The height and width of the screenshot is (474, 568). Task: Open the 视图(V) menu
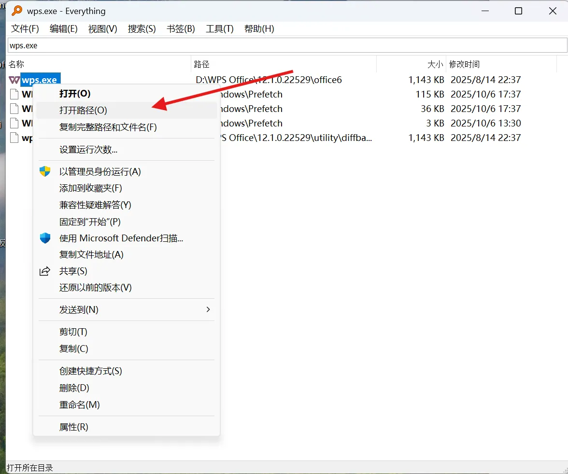pyautogui.click(x=103, y=28)
